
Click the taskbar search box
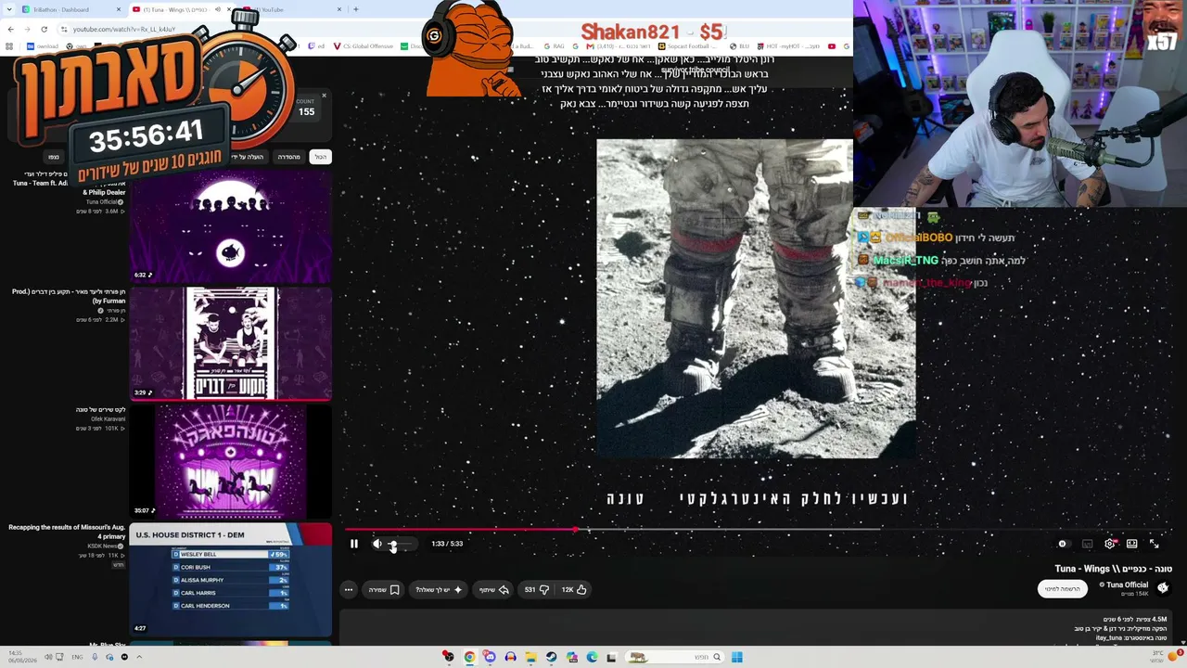tap(674, 657)
